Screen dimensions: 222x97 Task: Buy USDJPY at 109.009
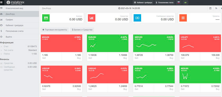(211, 57)
